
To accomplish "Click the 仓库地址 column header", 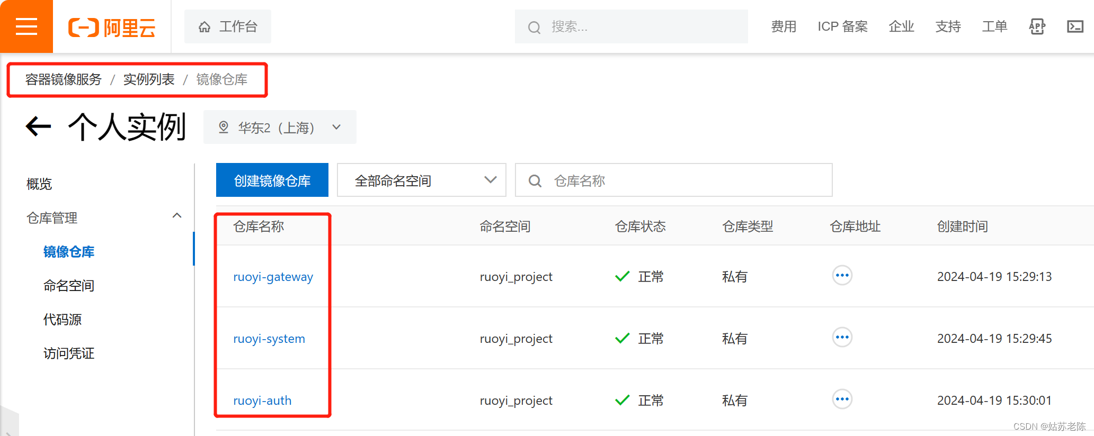I will pos(855,226).
